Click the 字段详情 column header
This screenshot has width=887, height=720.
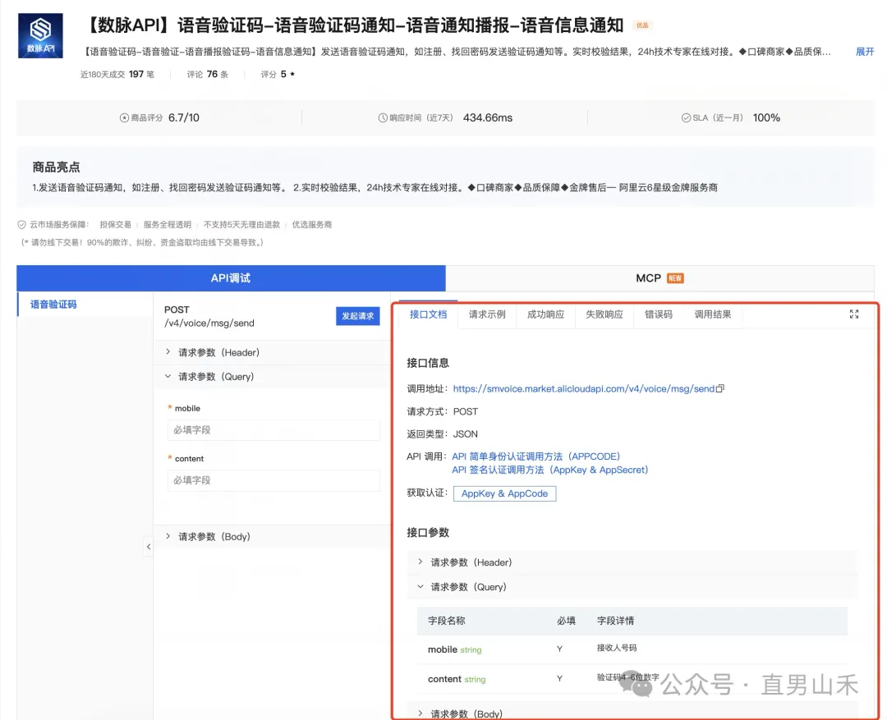pyautogui.click(x=615, y=621)
